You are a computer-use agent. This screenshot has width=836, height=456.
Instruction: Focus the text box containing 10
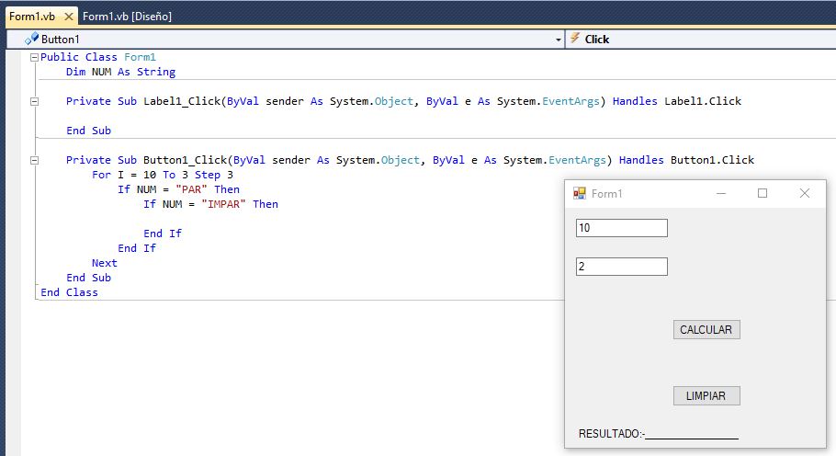[621, 228]
